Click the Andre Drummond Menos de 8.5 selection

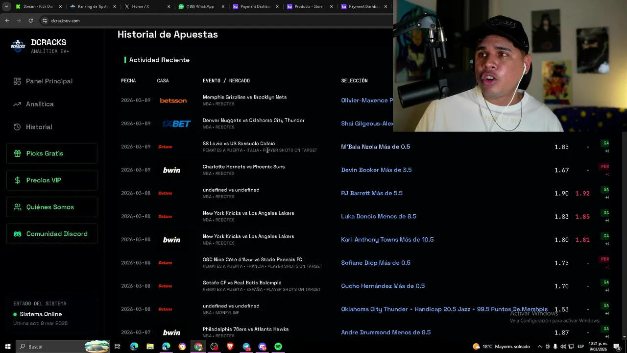(386, 332)
